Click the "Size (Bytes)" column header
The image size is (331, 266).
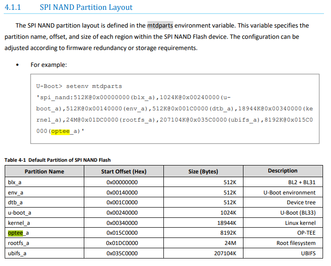[203, 171]
